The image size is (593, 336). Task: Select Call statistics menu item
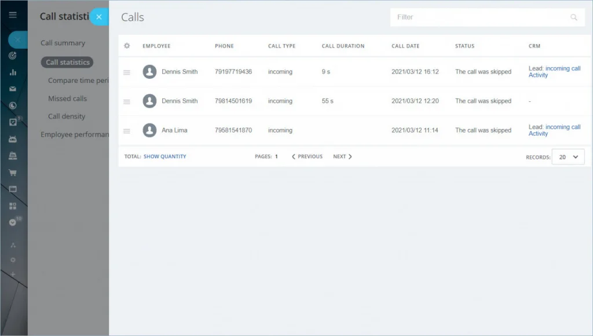click(67, 62)
